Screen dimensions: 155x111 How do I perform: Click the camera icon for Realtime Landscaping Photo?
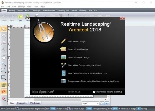click(64, 81)
